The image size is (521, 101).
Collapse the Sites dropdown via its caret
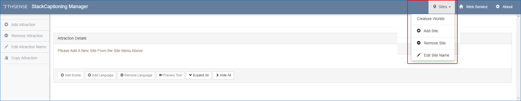[x=450, y=7]
